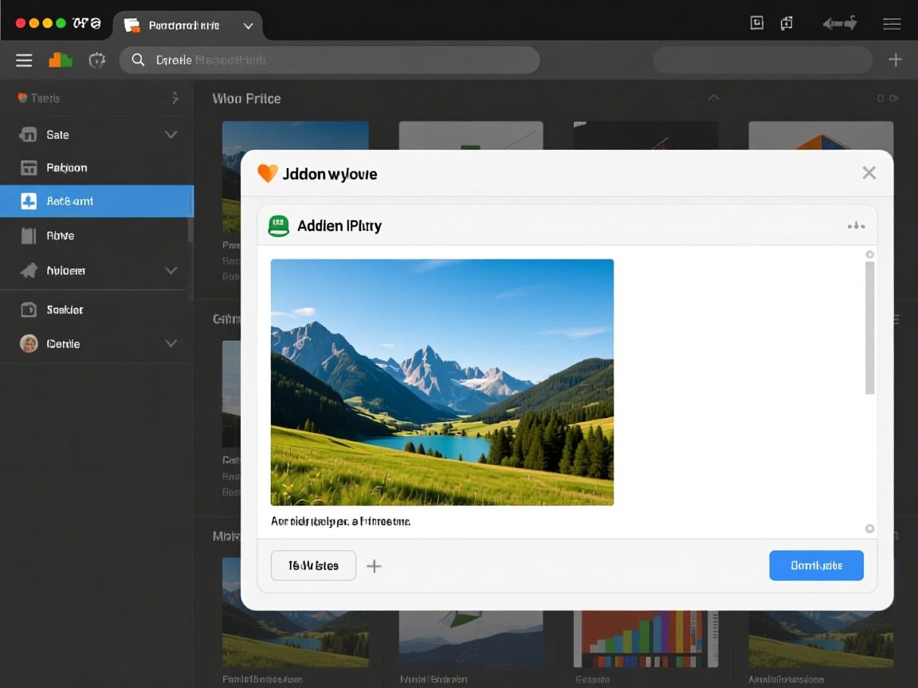
Task: Collapse the Woo Prilce section using the caret
Action: (713, 98)
